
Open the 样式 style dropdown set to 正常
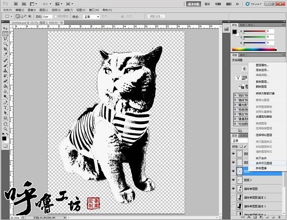click(x=91, y=17)
